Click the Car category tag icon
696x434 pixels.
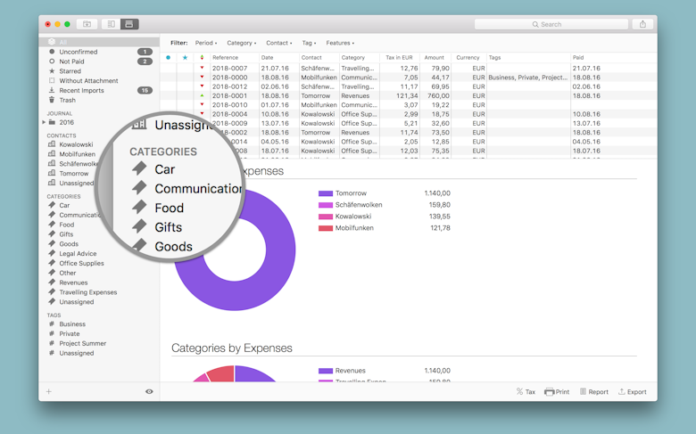coord(52,205)
